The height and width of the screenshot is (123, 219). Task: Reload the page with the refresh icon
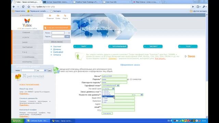(23, 7)
